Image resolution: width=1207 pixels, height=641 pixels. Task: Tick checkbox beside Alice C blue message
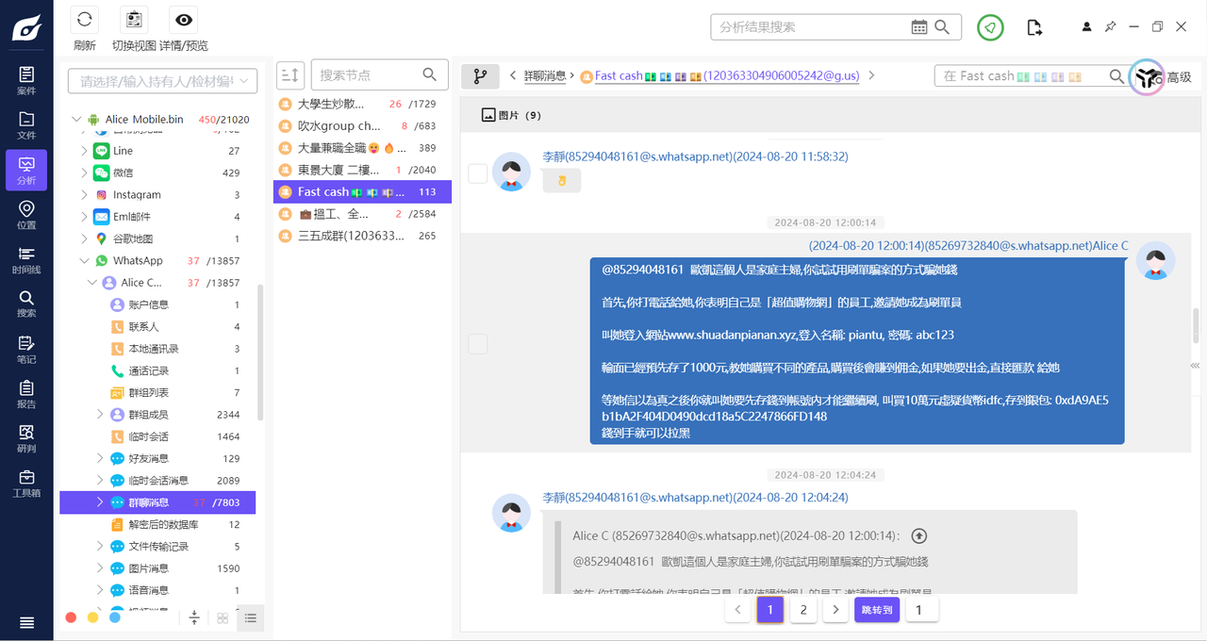(478, 344)
